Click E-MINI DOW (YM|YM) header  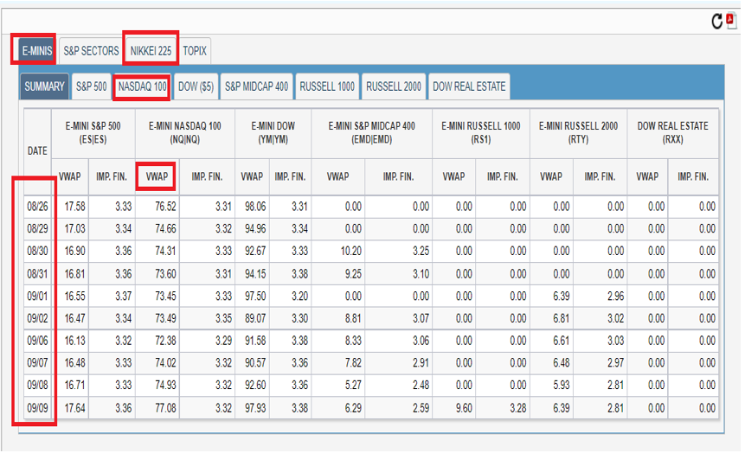(273, 133)
